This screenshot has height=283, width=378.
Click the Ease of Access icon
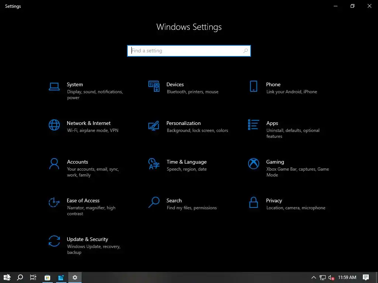[x=54, y=202]
